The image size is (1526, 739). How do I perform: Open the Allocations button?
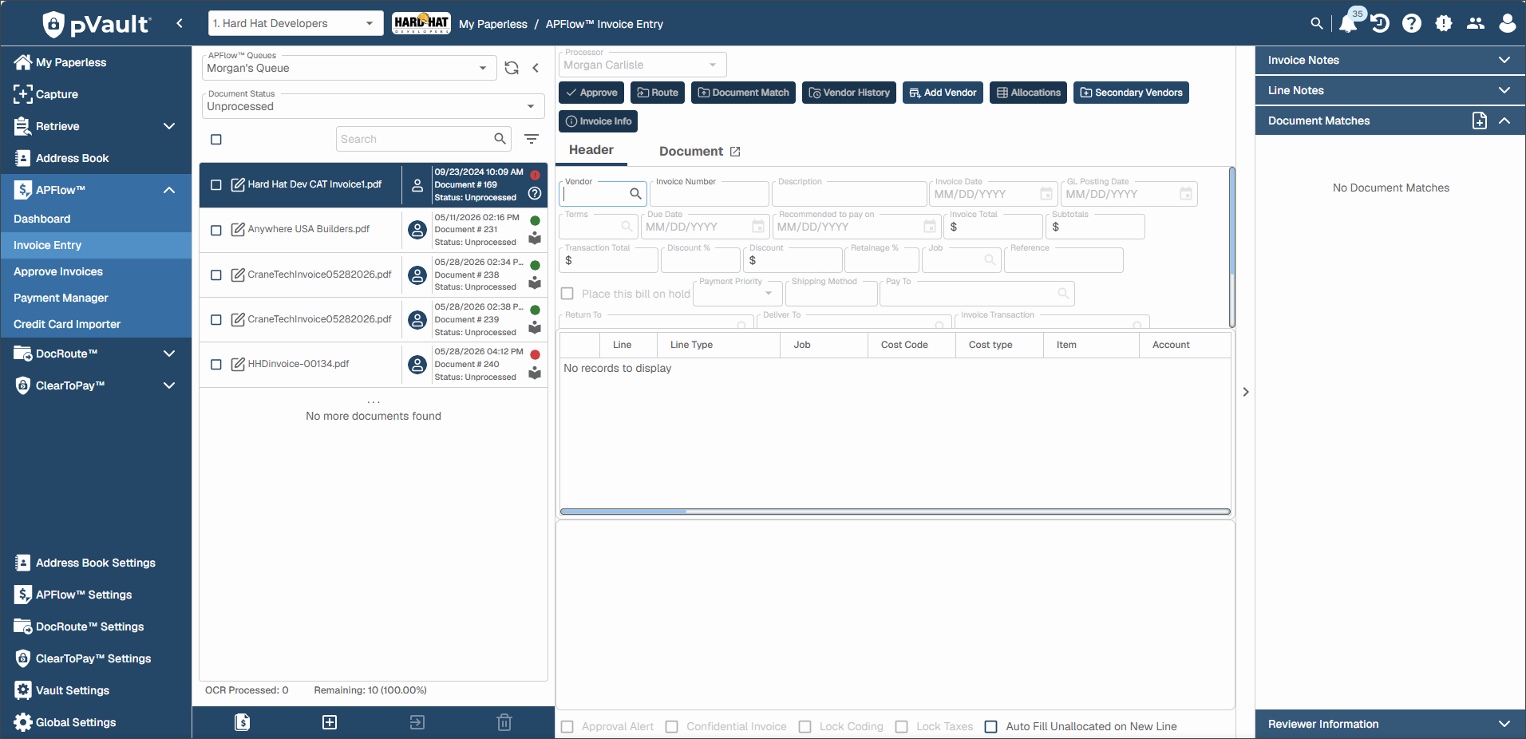(x=1028, y=93)
